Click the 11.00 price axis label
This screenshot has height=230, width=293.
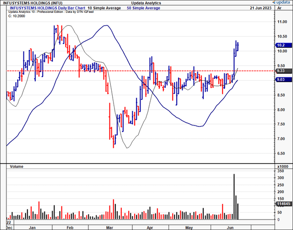click(x=282, y=22)
